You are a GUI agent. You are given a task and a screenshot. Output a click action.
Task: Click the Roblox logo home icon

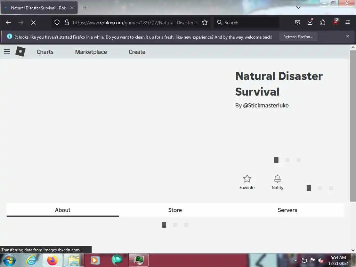point(21,51)
